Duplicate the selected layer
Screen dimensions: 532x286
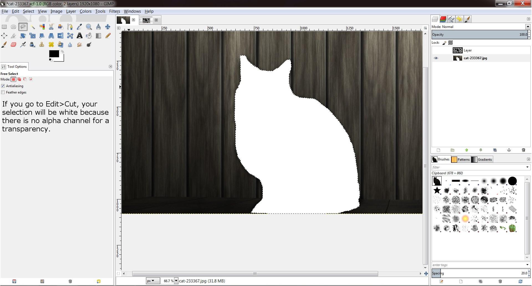click(x=495, y=150)
